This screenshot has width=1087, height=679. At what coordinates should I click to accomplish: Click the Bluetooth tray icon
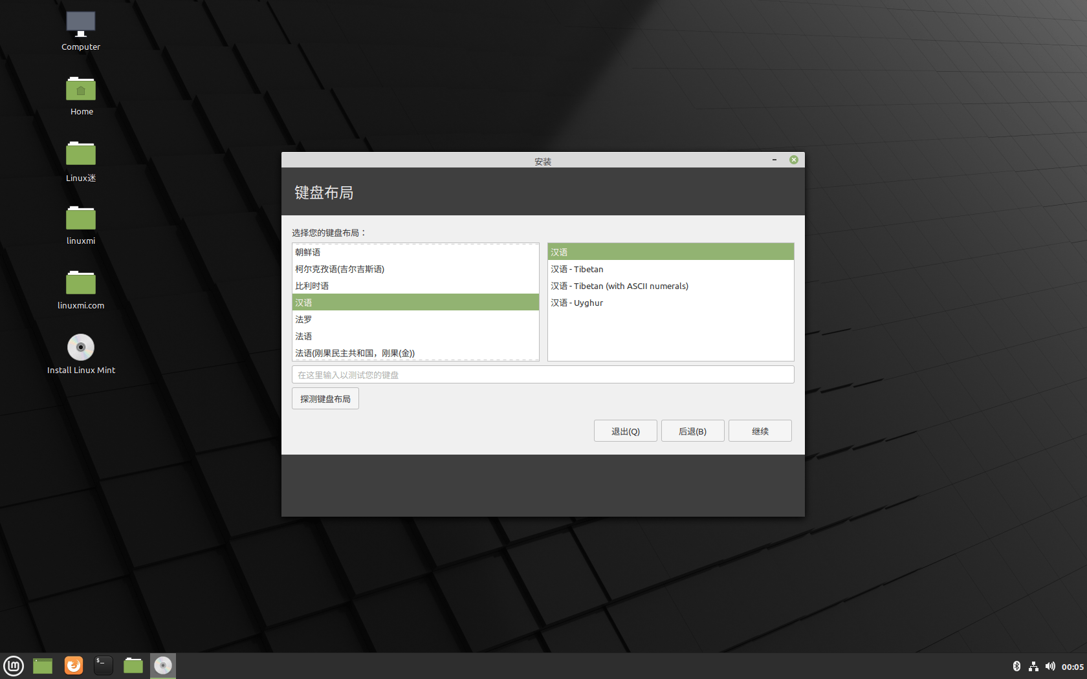pos(1018,666)
